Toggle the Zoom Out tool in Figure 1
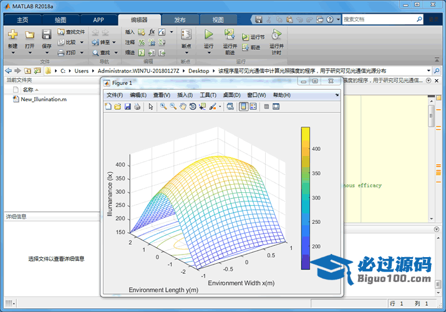The width and height of the screenshot is (446, 312). click(x=173, y=107)
